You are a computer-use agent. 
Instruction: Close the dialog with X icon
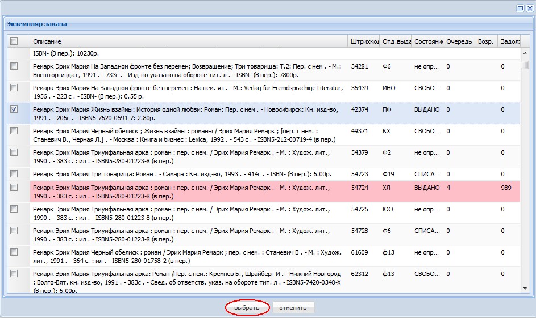click(530, 8)
